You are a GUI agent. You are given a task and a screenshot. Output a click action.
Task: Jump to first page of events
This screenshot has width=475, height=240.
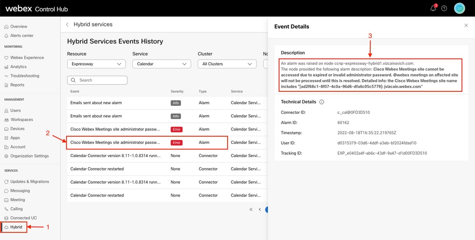[x=251, y=209]
